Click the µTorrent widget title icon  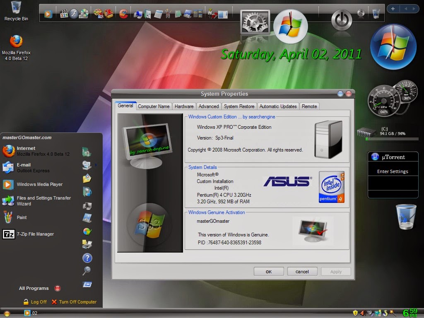(375, 157)
